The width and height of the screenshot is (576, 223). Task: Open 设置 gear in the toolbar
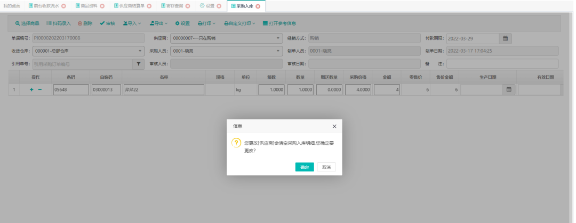tap(182, 23)
